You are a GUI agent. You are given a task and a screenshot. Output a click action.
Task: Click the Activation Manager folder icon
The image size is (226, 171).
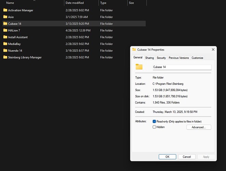(5, 10)
